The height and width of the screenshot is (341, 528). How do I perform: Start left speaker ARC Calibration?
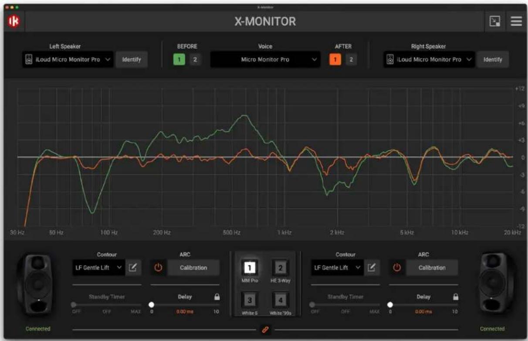193,268
